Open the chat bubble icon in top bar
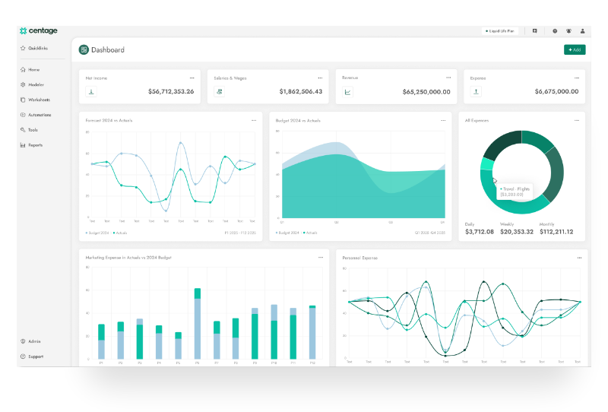 click(535, 31)
